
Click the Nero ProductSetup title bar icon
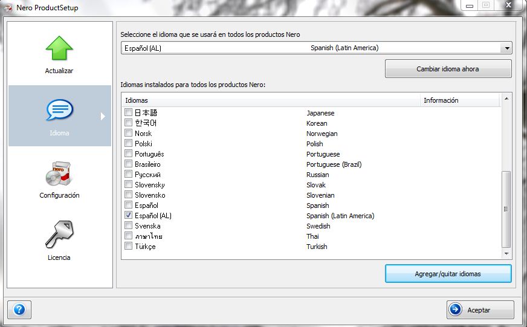8,7
